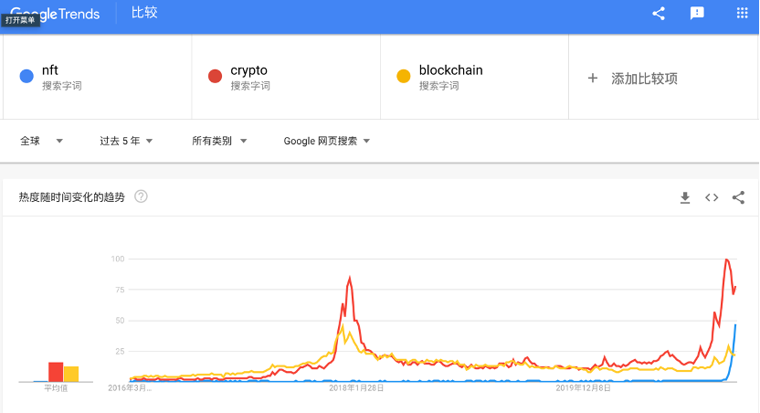Expand the 全球 region dropdown
The image size is (760, 413).
[x=41, y=141]
